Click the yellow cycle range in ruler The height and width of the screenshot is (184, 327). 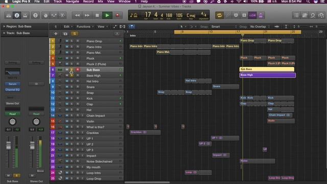tap(238, 32)
